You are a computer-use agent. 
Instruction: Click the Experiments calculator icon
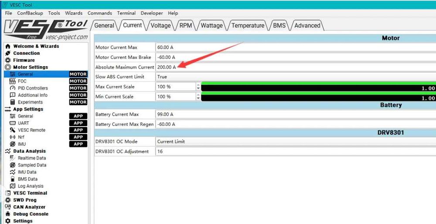(x=13, y=102)
